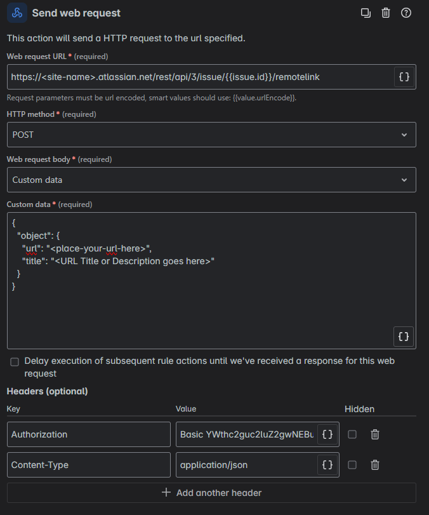Open the Web request body dropdown

(213, 180)
